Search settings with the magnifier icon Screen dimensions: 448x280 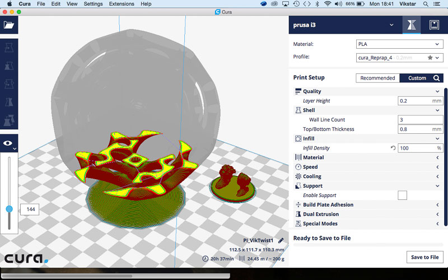436,78
